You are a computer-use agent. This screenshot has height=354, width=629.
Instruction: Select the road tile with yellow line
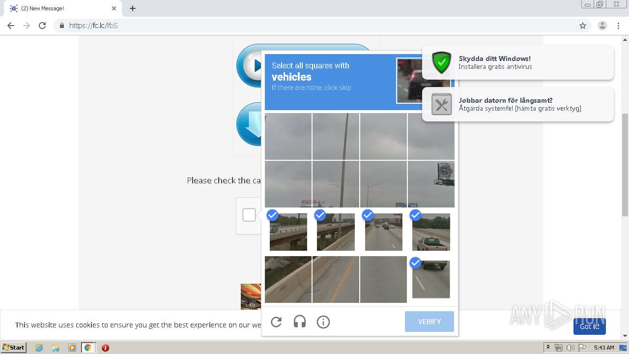click(x=336, y=279)
